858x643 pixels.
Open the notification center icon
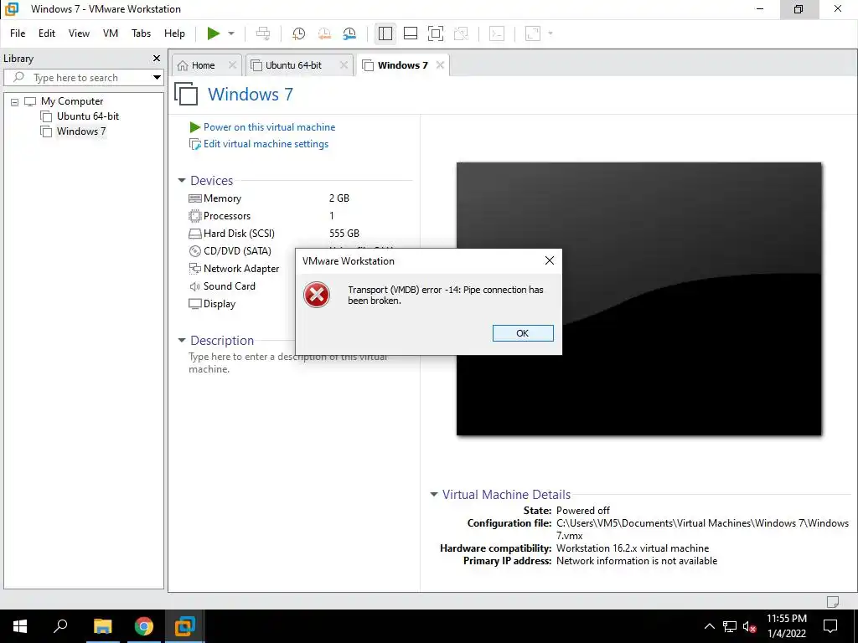830,626
